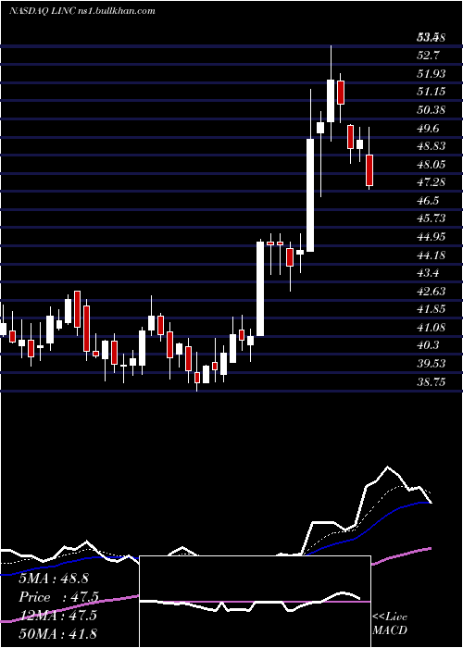The image size is (463, 648).
Task: Click the MACD inset chart panel
Action: [255, 602]
